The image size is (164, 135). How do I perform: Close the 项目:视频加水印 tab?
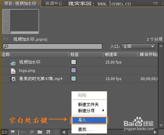point(39,3)
